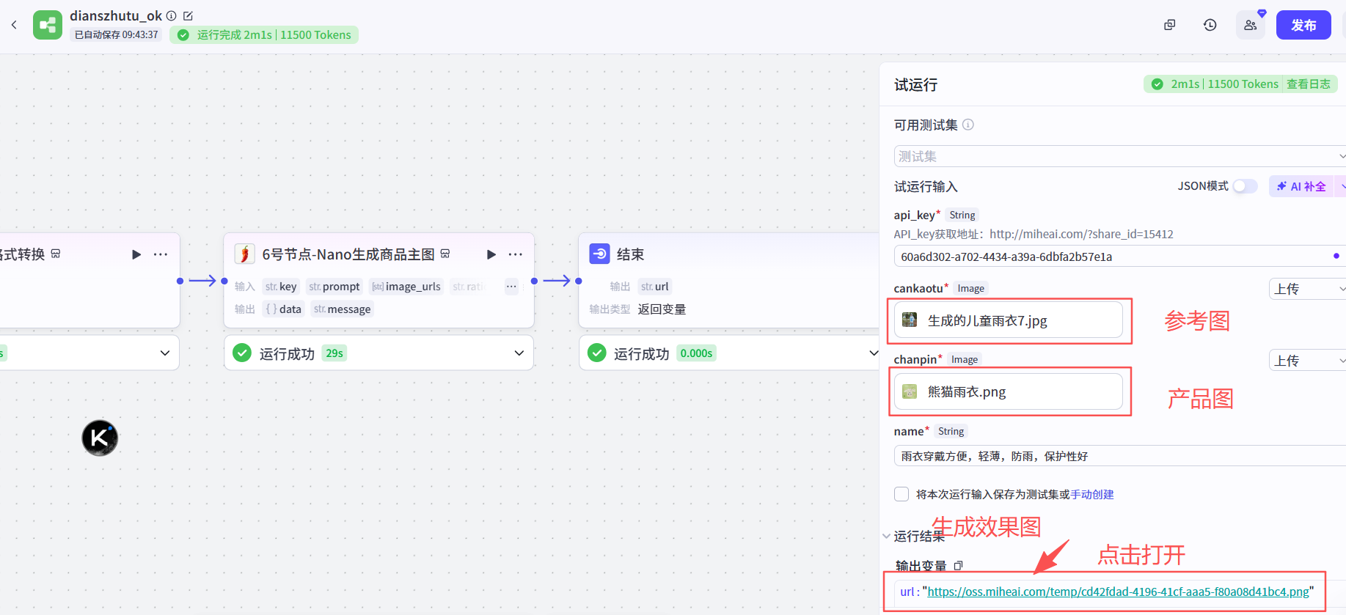Viewport: 1346px width, 615px height.
Task: Expand 6号节点 运行成功 29s result
Action: click(x=519, y=353)
